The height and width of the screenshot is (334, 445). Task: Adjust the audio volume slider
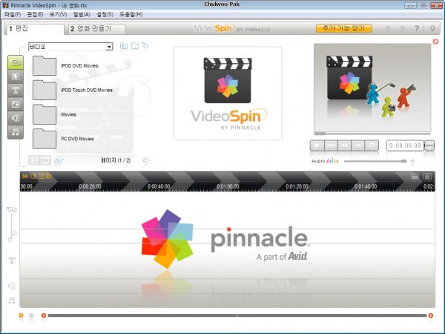click(375, 161)
